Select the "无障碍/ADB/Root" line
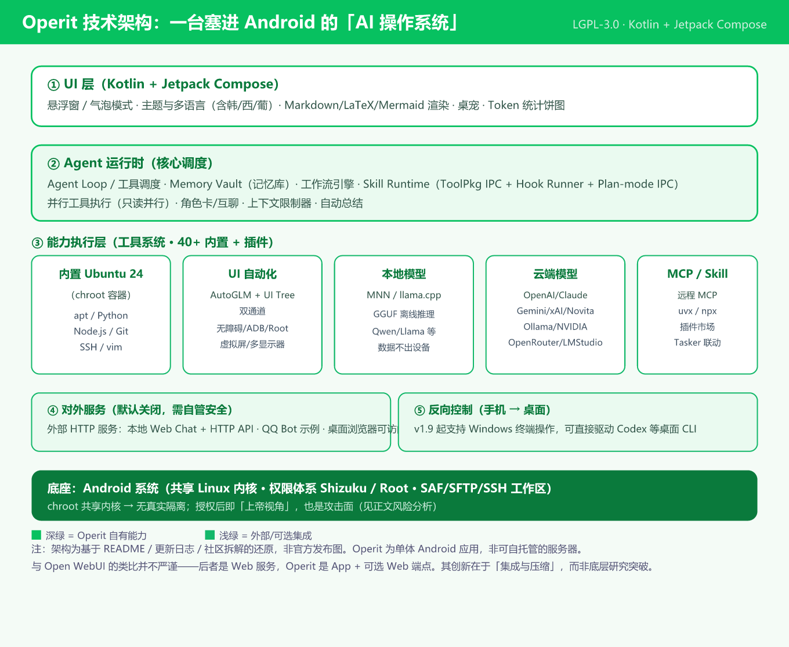 tap(252, 328)
